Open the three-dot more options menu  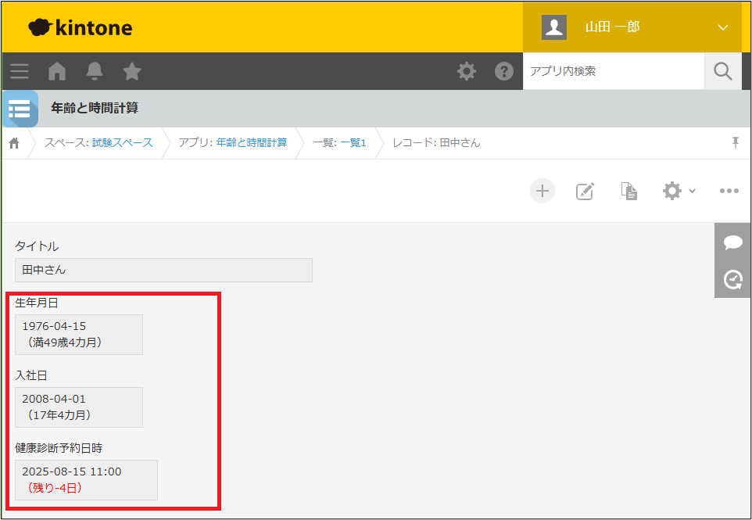(x=729, y=191)
